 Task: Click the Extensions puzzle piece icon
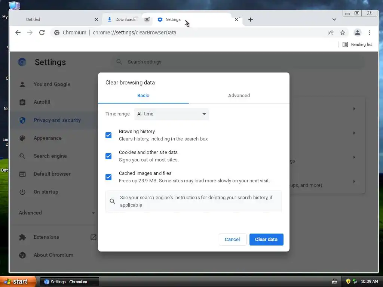22,237
